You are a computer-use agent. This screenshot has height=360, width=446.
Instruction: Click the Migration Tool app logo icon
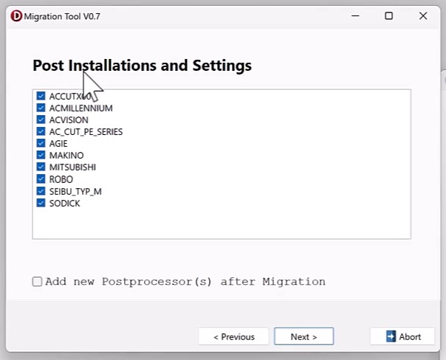(x=16, y=16)
